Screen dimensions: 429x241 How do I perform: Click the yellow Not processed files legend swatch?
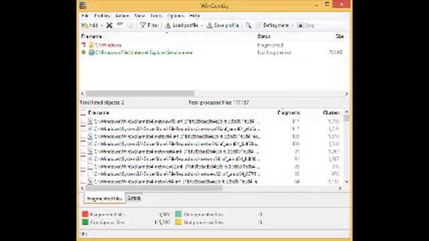pos(178,222)
